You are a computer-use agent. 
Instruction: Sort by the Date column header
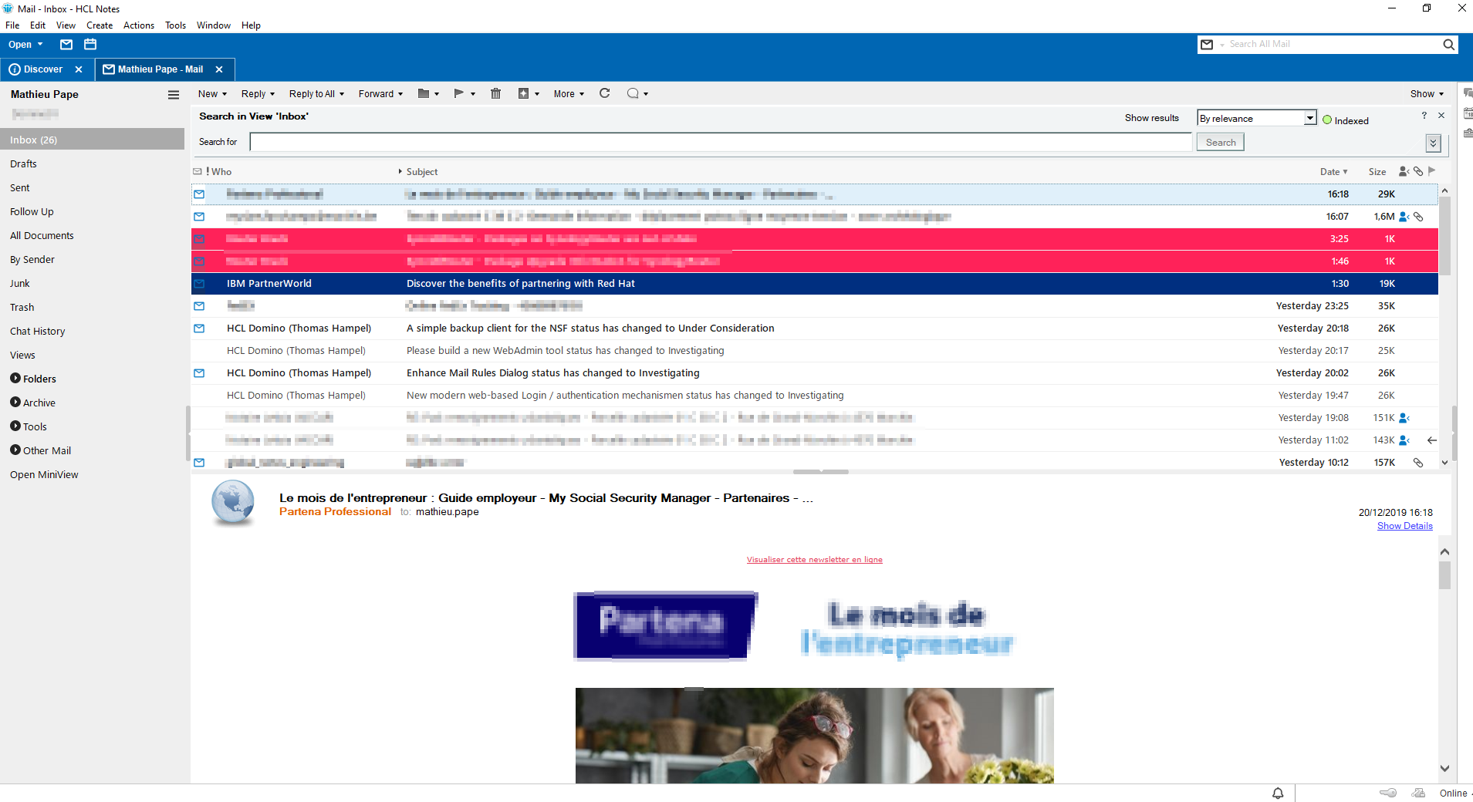[x=1334, y=171]
